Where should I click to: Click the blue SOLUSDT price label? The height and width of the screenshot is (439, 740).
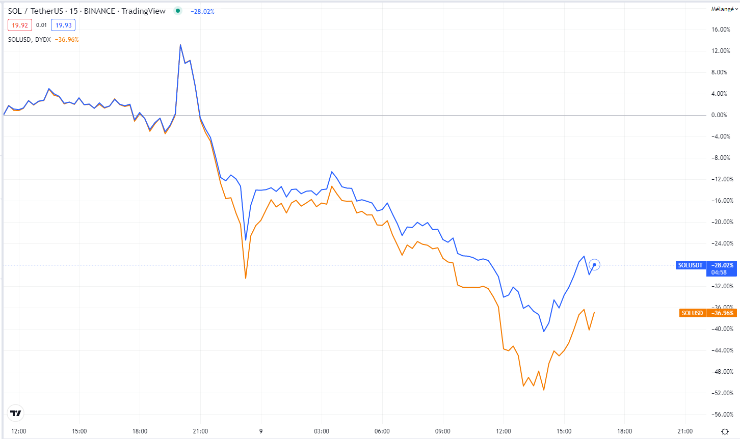click(x=691, y=265)
